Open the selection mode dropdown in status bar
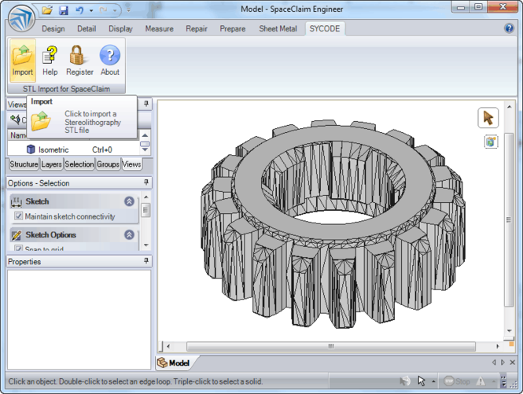This screenshot has height=394, width=523. (x=433, y=381)
